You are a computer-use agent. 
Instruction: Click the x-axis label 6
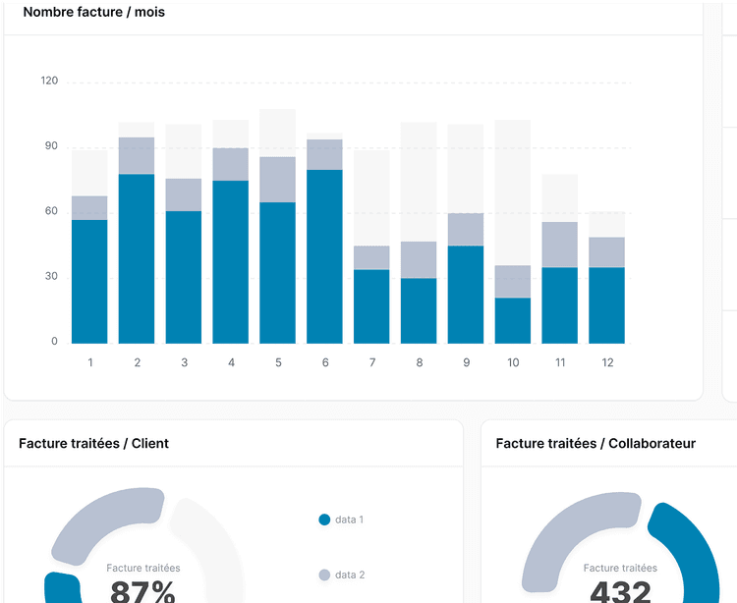[325, 362]
